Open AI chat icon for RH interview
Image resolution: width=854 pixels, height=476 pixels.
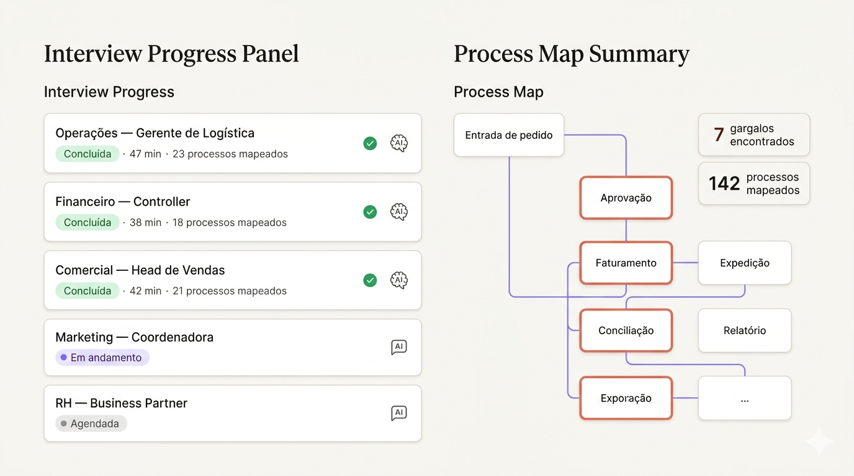pyautogui.click(x=399, y=413)
